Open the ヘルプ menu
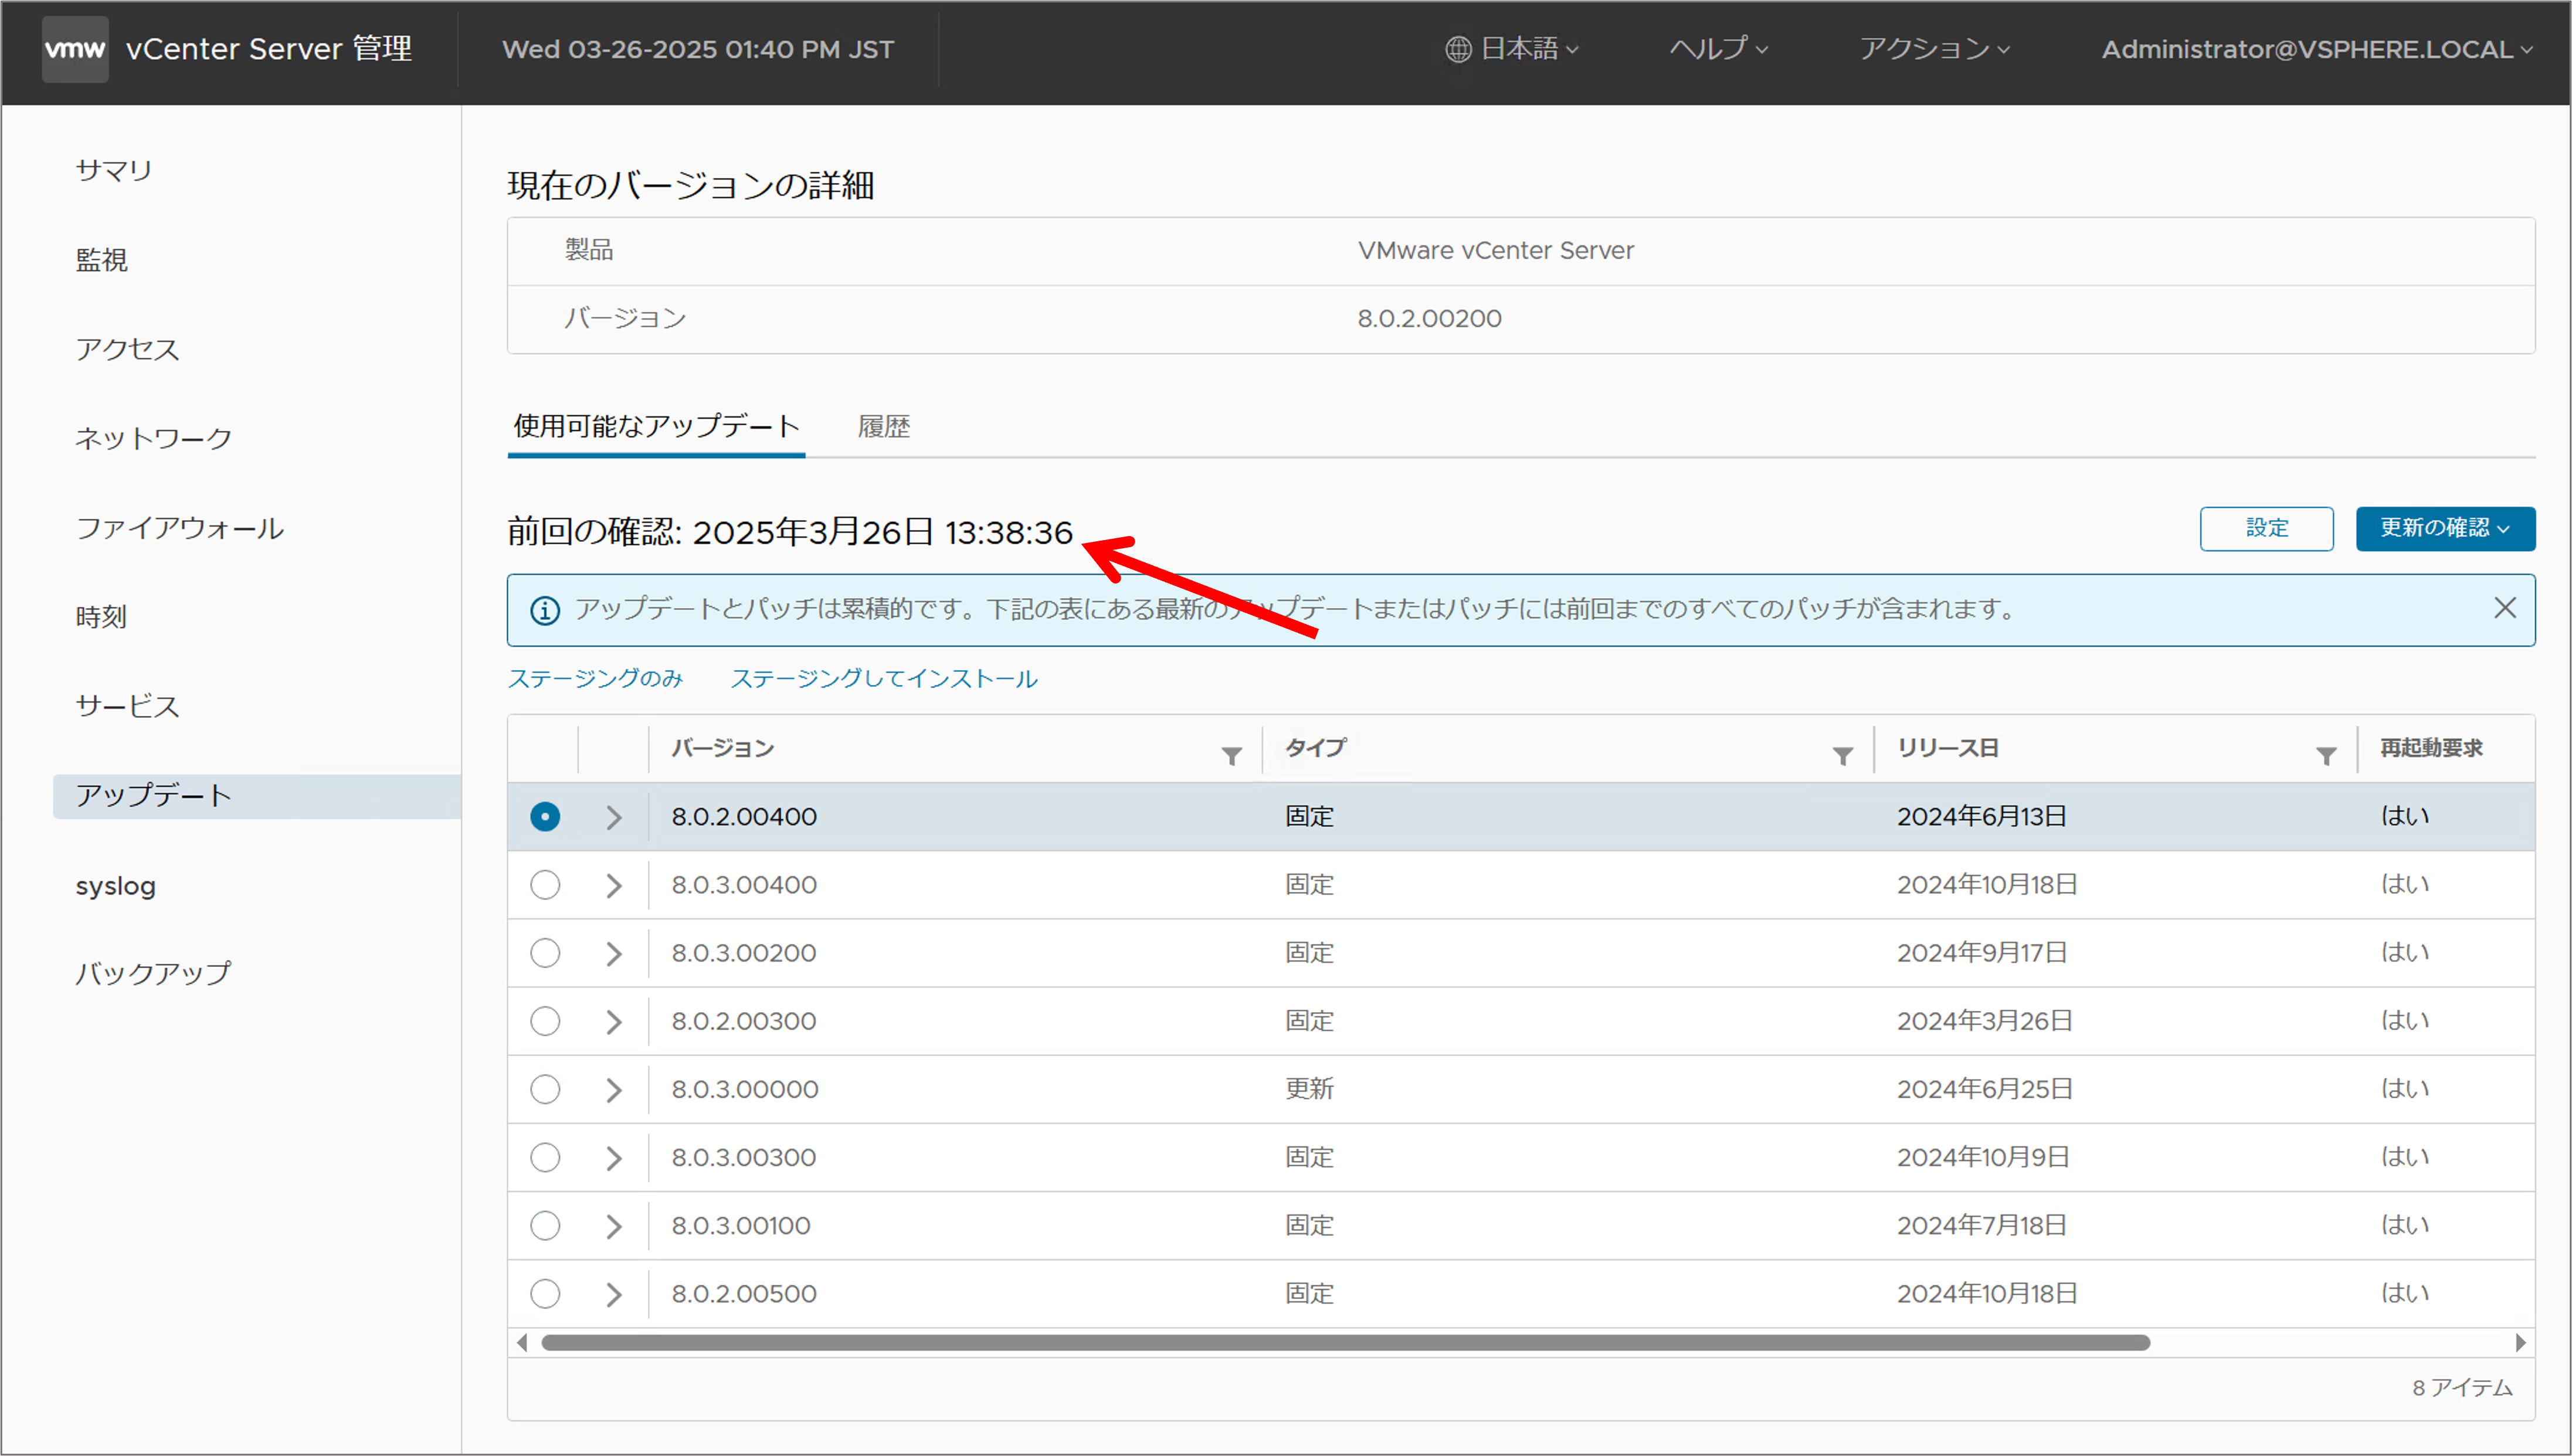This screenshot has width=2572, height=1456. pos(1718,49)
